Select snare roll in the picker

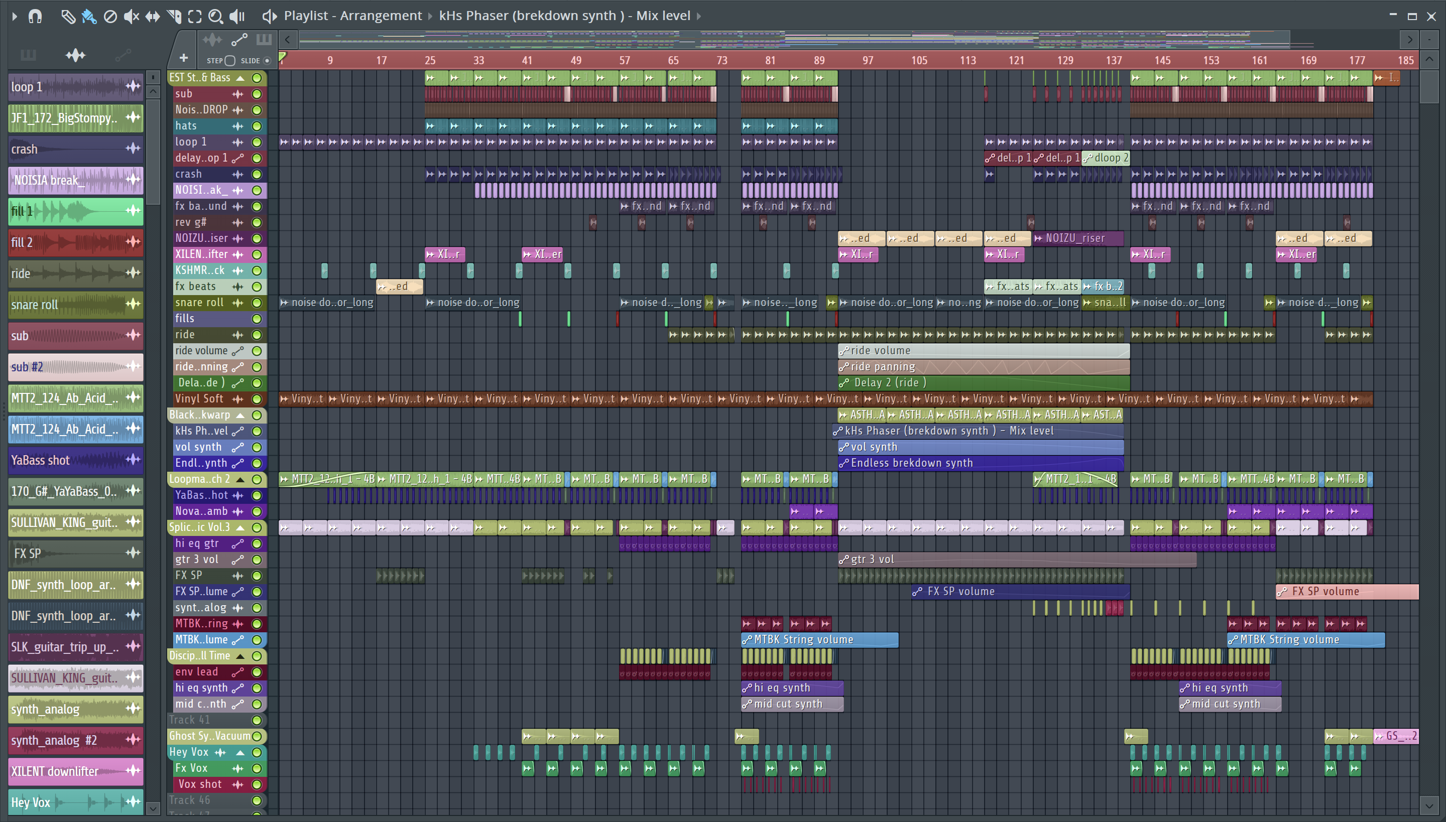76,305
